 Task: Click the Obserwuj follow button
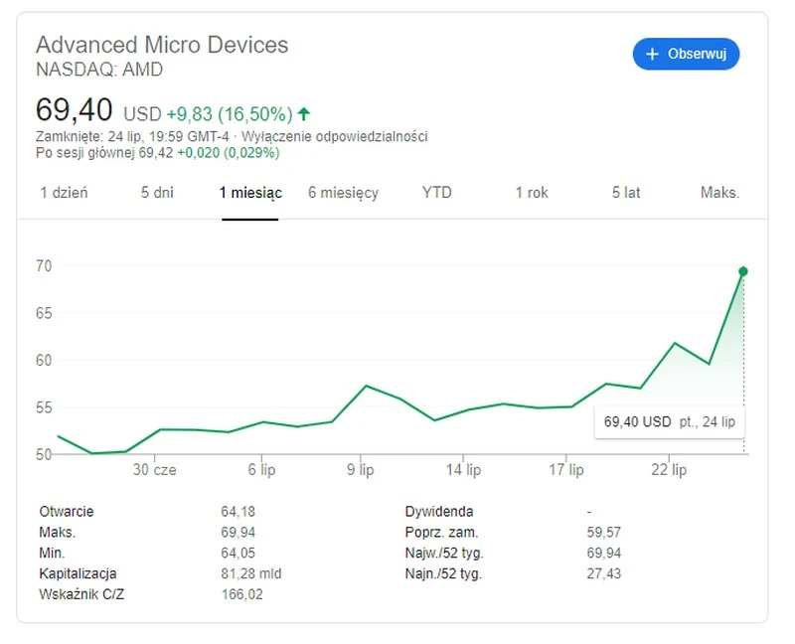point(686,54)
